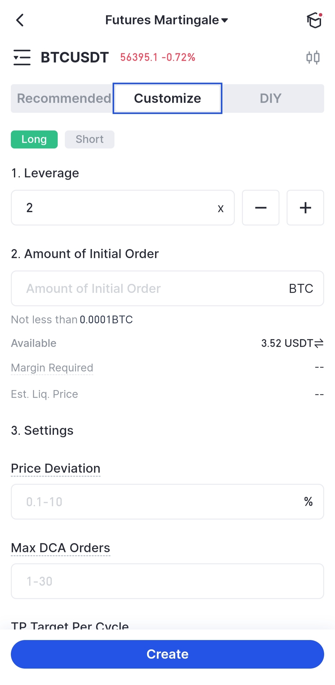Tap the transfer arrows beside 3.52 USDT
The image size is (335, 685).
(x=319, y=343)
